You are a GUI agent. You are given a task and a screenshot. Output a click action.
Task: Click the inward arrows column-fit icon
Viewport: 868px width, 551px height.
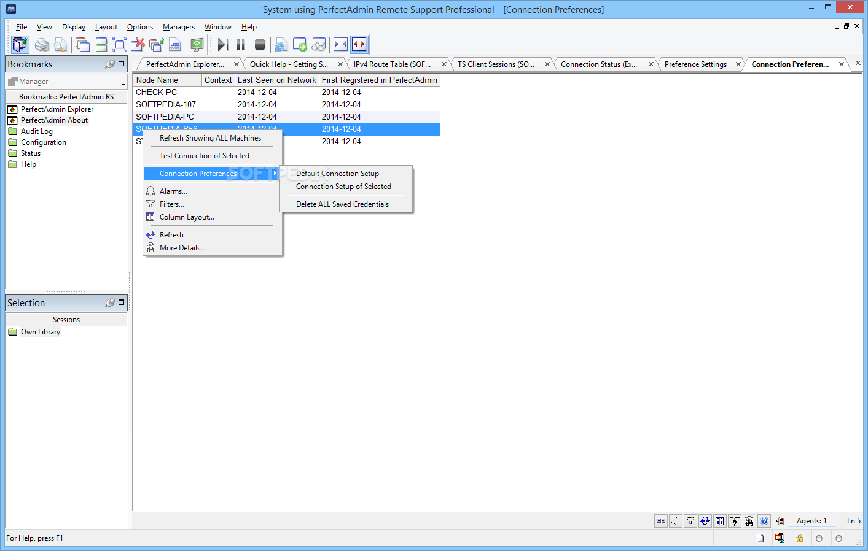click(x=340, y=45)
